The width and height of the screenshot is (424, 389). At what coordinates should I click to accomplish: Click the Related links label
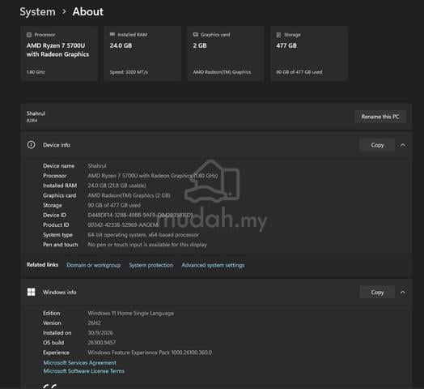(x=42, y=265)
